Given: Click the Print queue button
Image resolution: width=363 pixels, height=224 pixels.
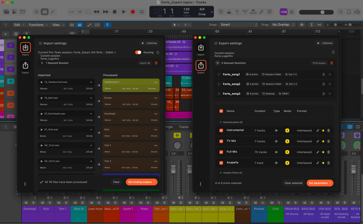Looking at the screenshot, I should coord(319,63).
